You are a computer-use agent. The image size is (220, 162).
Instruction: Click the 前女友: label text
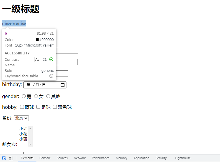pyautogui.click(x=10, y=144)
